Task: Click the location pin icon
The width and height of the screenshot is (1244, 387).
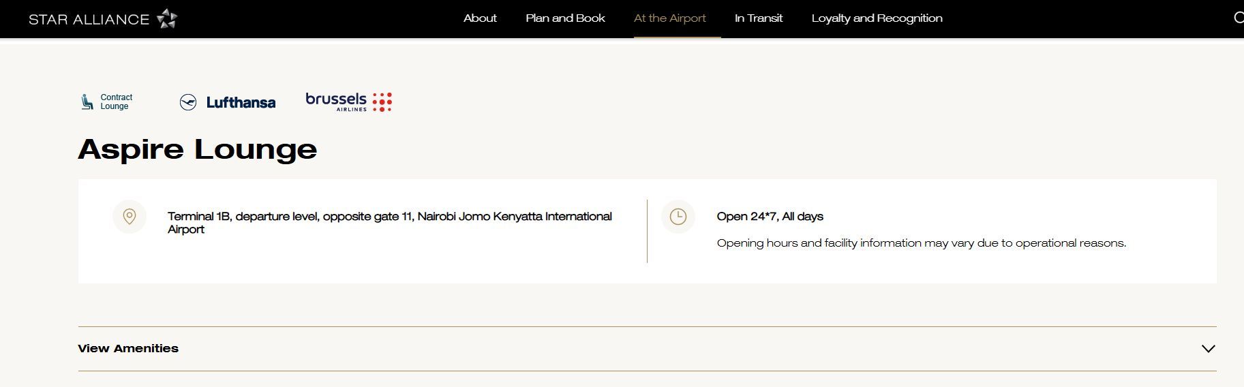Action: [130, 217]
